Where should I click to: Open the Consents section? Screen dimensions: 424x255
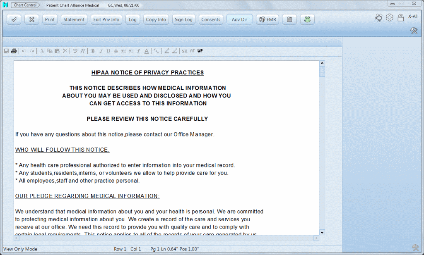211,19
